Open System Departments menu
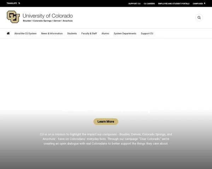The width and height of the screenshot is (212, 169). [x=125, y=33]
